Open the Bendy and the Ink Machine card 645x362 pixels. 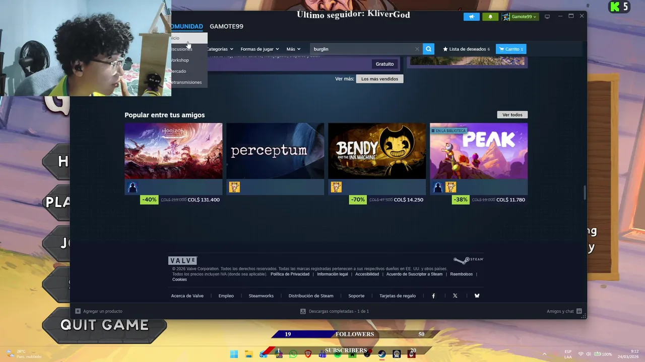(x=377, y=151)
